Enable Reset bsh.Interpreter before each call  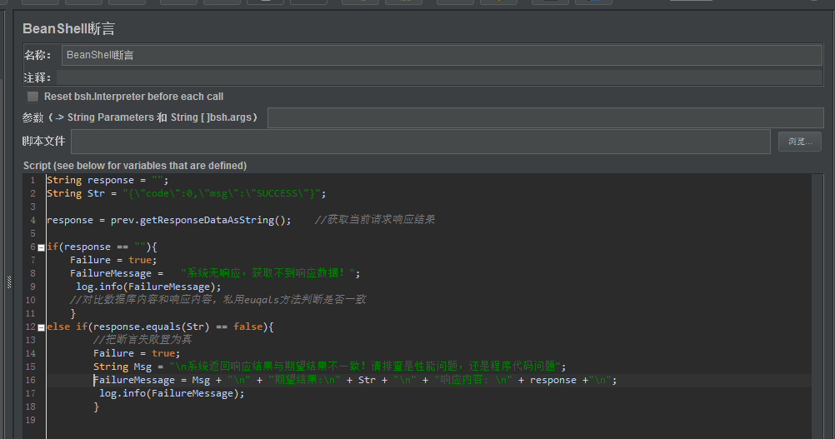pyautogui.click(x=33, y=97)
